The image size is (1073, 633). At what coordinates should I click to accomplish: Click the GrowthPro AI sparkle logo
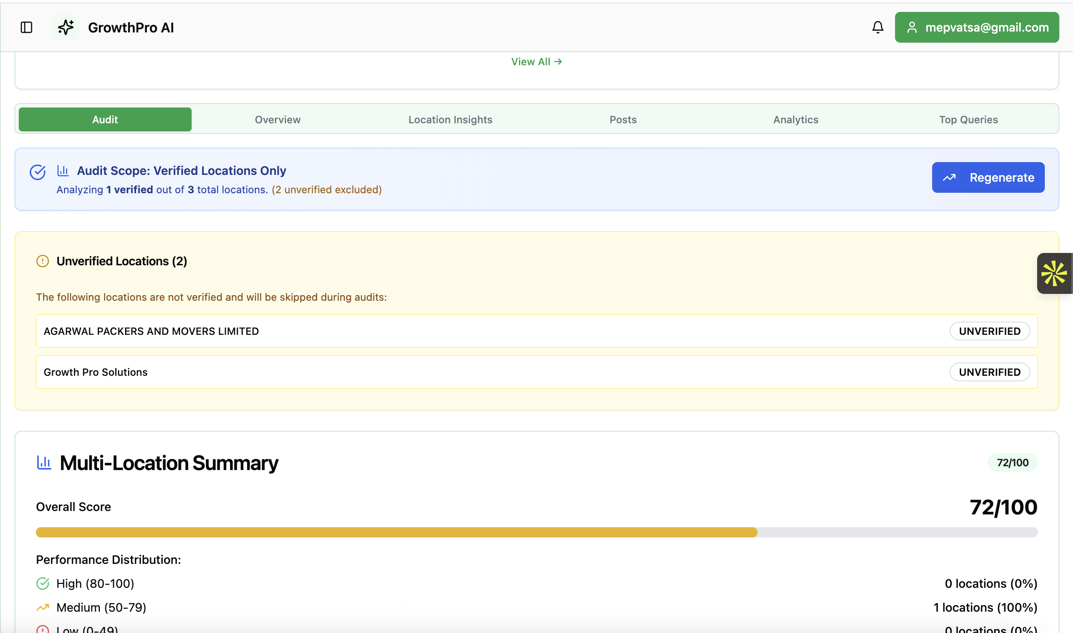click(65, 27)
